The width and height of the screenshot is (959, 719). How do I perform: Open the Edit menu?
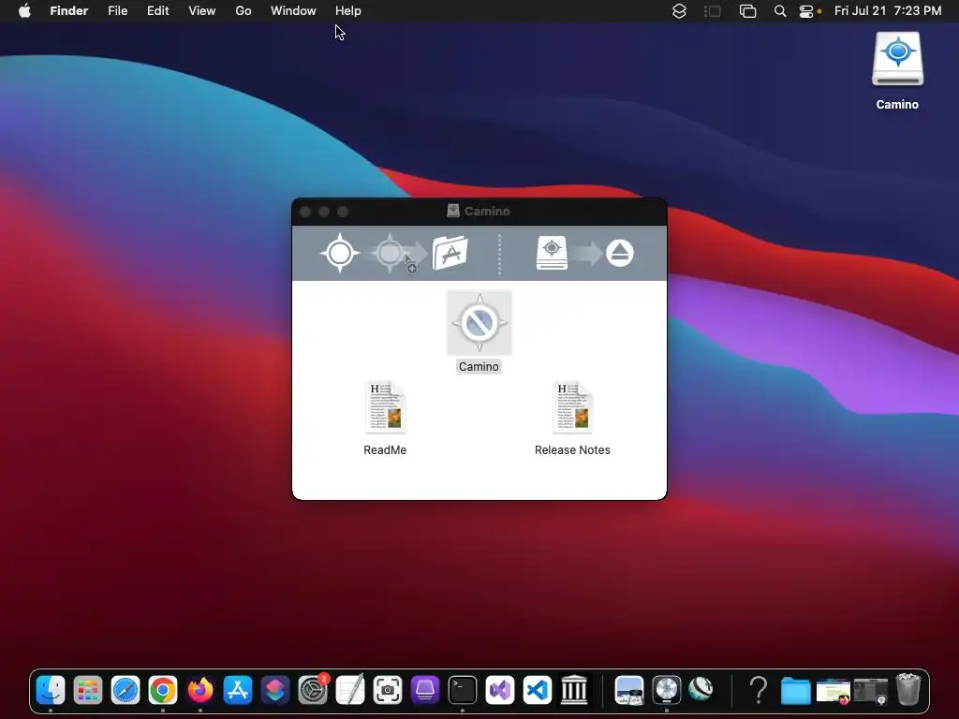tap(157, 10)
